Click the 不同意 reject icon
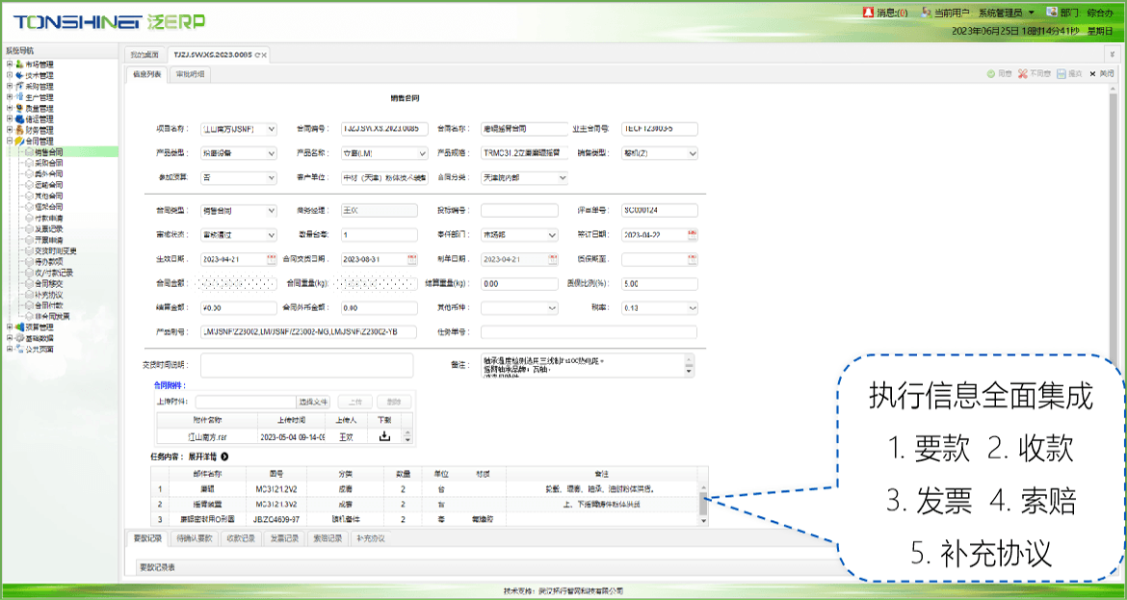Screen dimensions: 1127x600 [1023, 74]
